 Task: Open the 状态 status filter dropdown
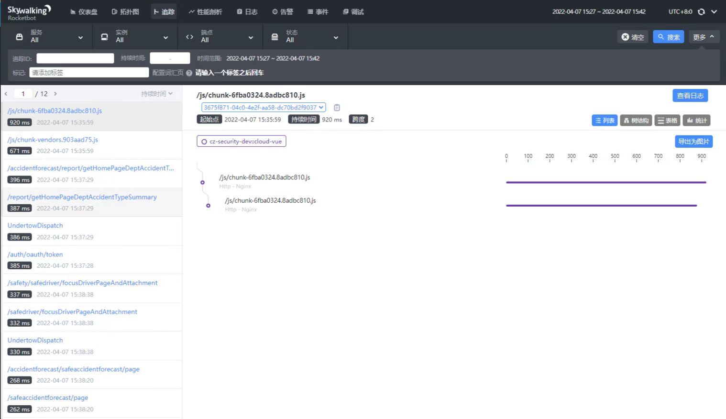(305, 36)
